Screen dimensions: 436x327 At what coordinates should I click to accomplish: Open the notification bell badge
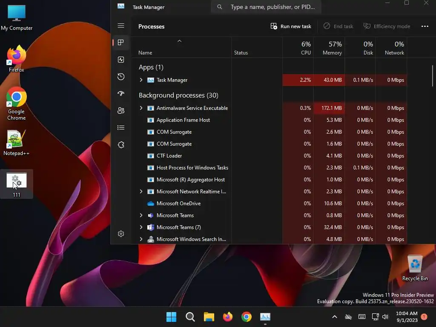[x=424, y=316]
